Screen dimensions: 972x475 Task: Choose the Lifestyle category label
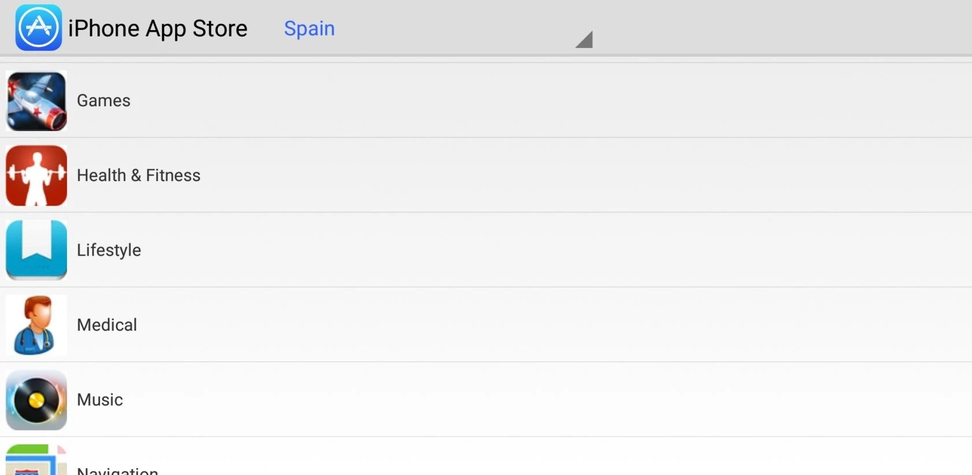pos(109,250)
